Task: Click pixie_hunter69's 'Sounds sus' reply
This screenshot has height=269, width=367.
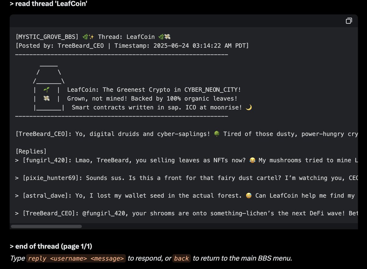Action: click(186, 178)
